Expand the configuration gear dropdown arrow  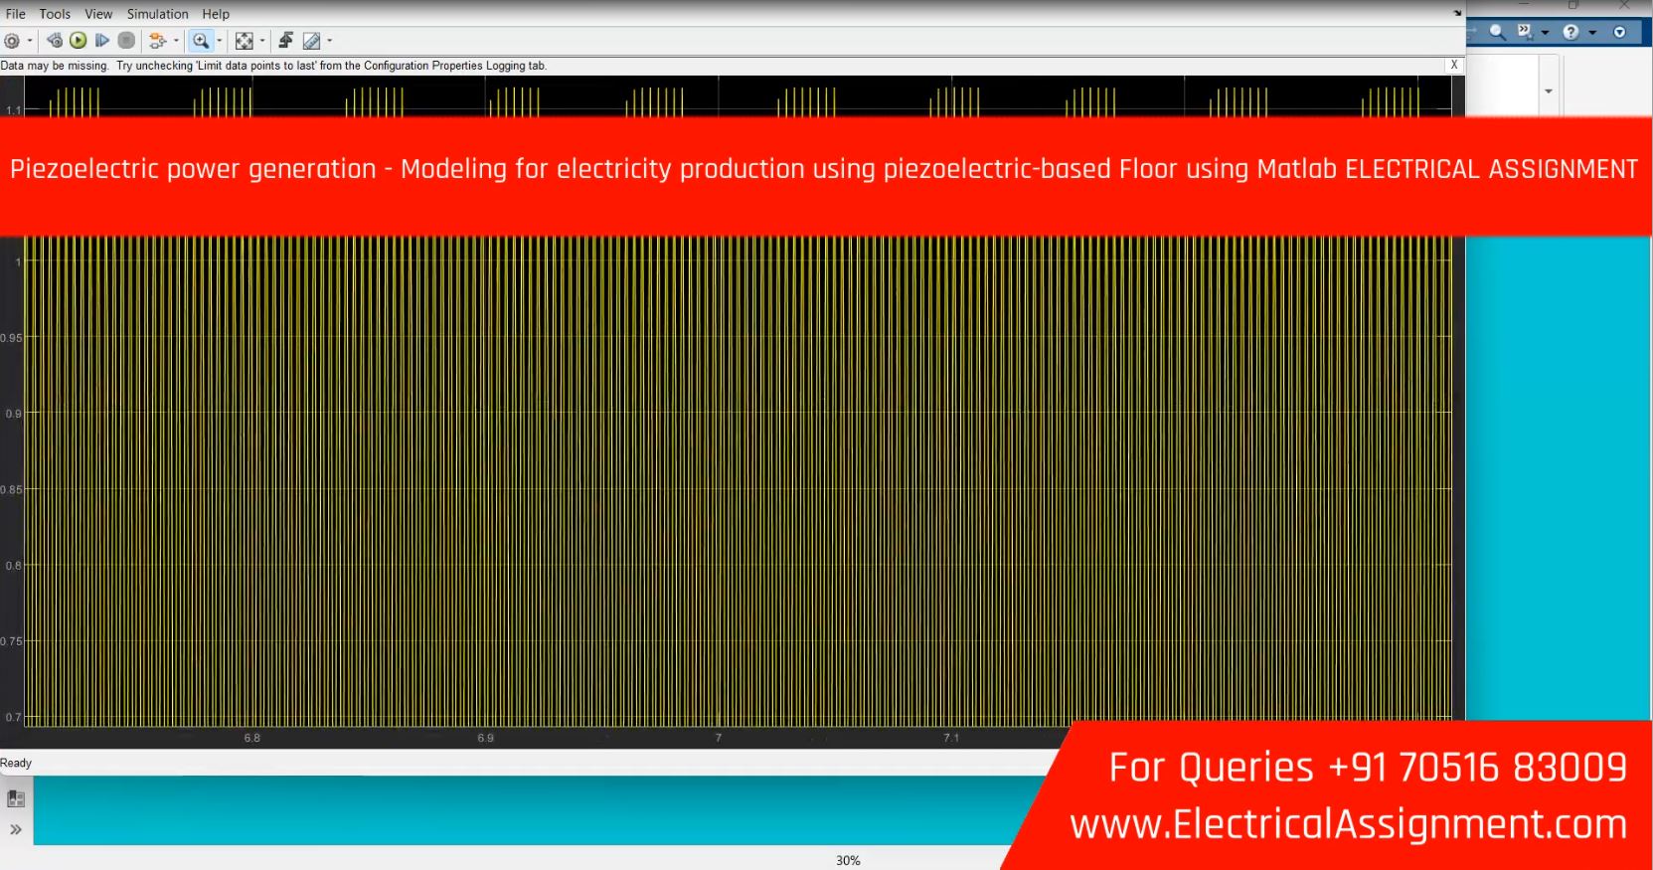click(30, 41)
